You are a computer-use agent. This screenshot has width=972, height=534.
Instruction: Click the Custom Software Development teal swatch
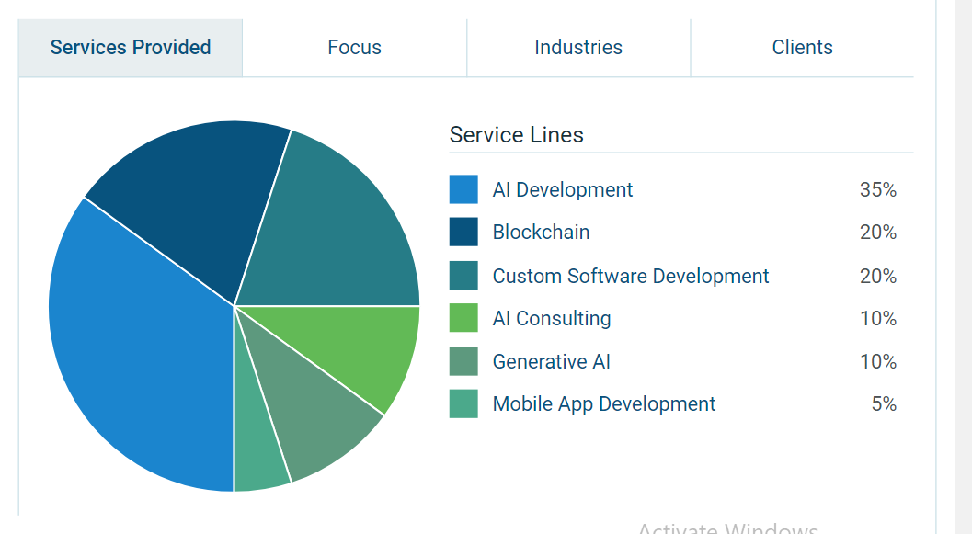463,276
